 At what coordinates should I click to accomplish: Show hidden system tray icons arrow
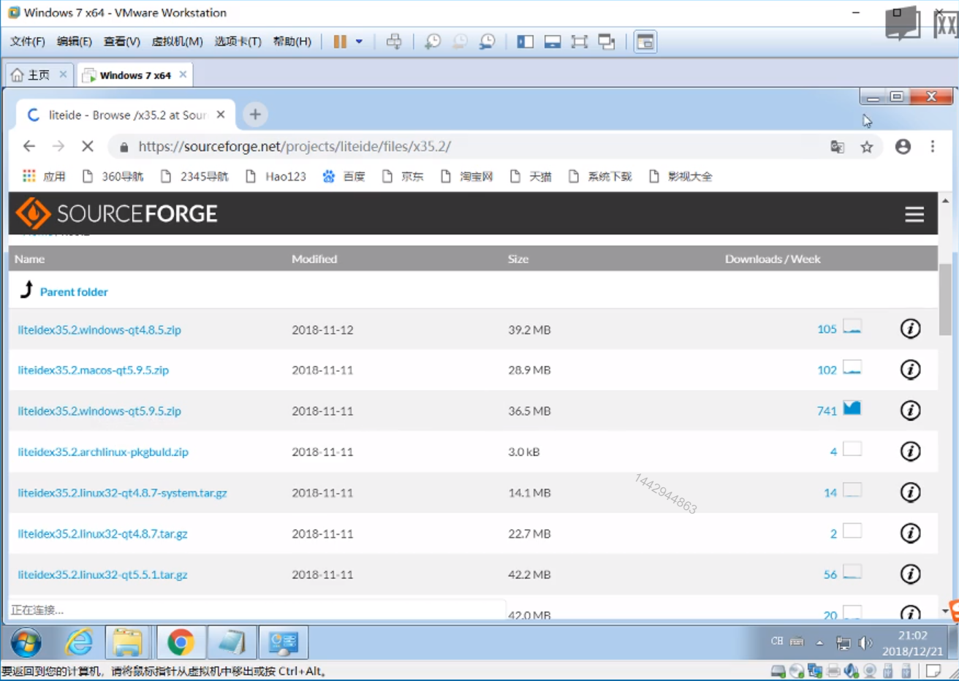coord(819,643)
